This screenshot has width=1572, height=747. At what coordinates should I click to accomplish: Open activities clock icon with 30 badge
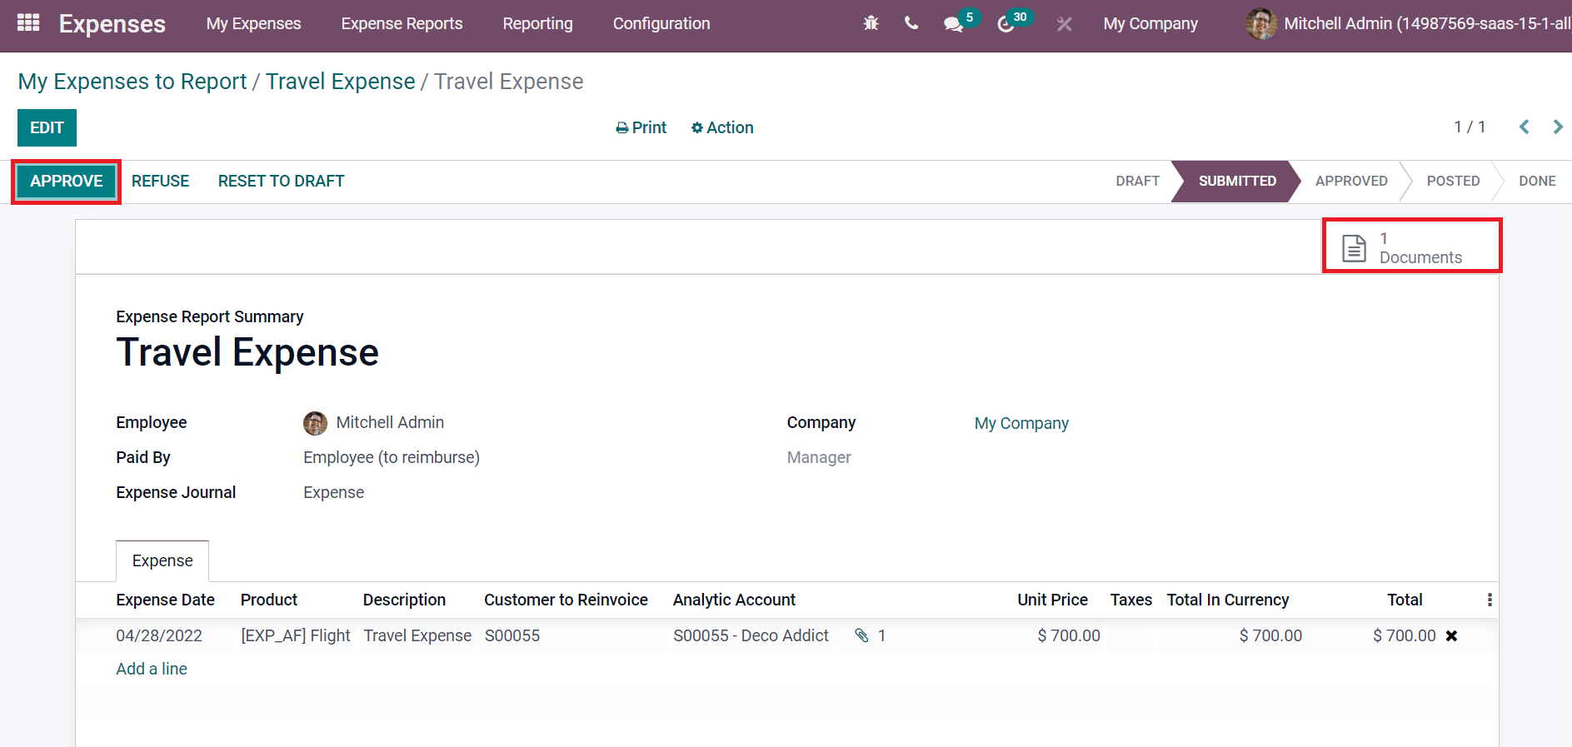[1006, 24]
